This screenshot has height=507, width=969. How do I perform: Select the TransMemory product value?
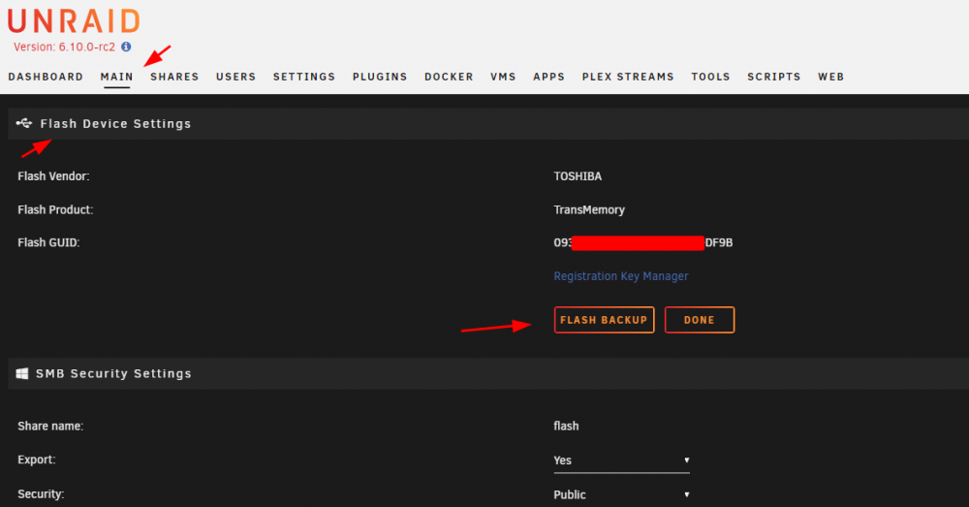[x=589, y=209]
